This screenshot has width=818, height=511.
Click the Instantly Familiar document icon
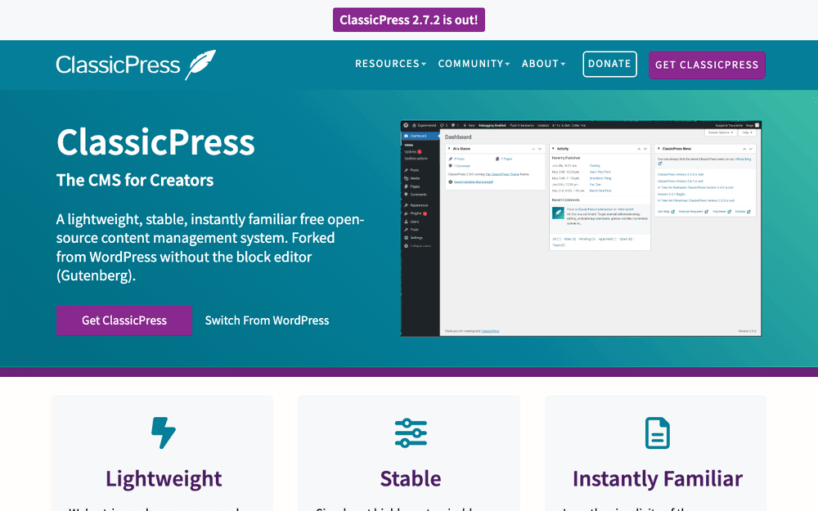pos(658,433)
